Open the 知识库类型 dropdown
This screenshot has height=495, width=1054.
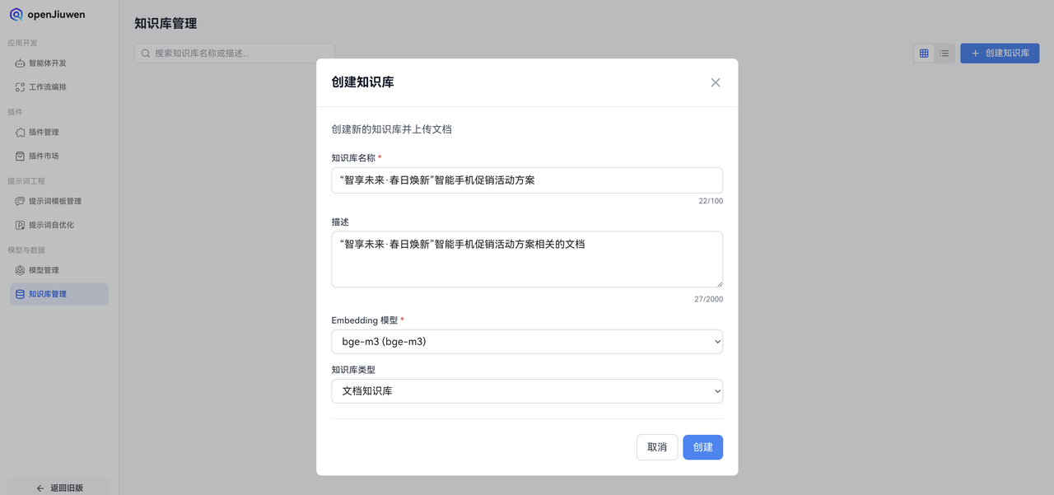(527, 390)
